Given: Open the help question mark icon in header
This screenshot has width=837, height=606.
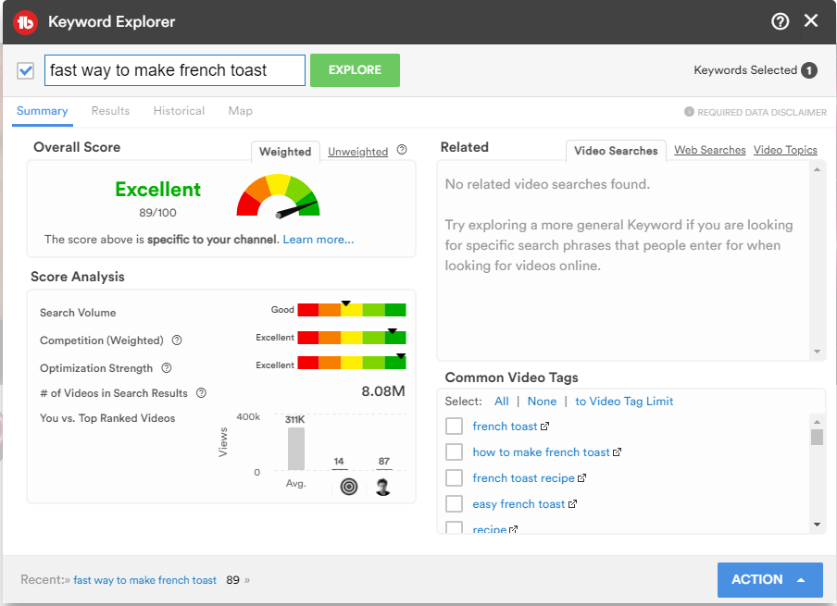Looking at the screenshot, I should click(780, 21).
